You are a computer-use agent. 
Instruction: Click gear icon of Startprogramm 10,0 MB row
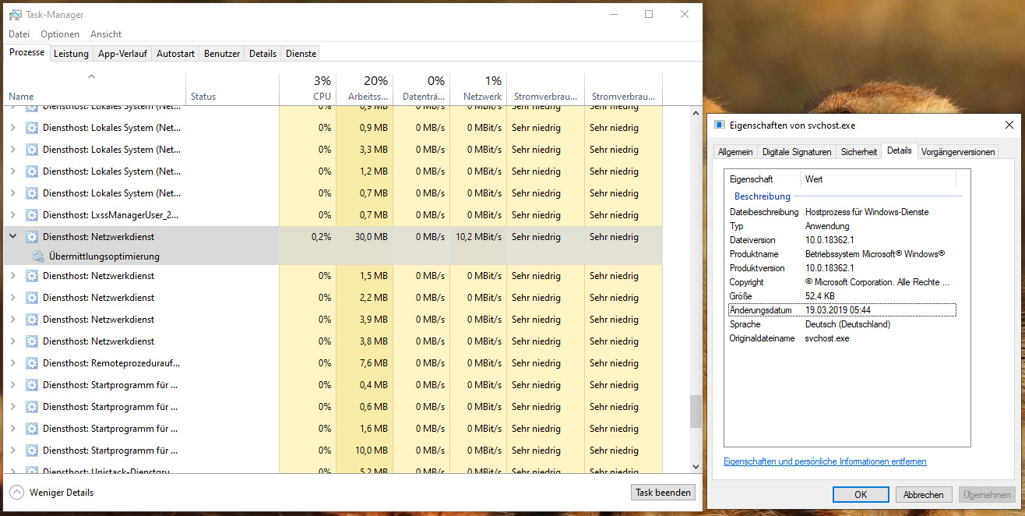click(32, 451)
